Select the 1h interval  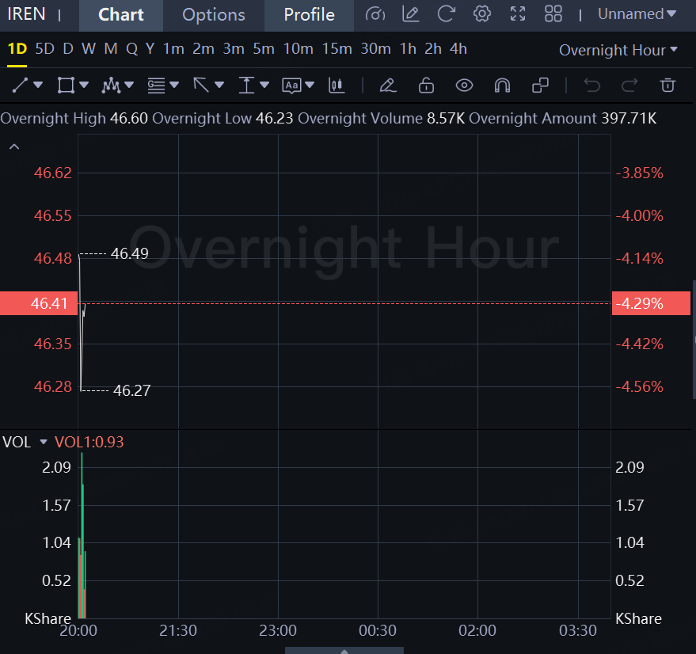click(x=408, y=49)
